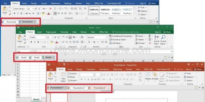Click Reset in PowerPoint Slides group

coord(71,77)
